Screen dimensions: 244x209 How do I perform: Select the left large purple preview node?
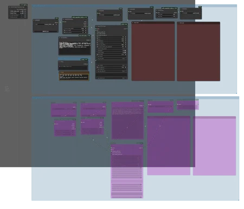[169, 146]
